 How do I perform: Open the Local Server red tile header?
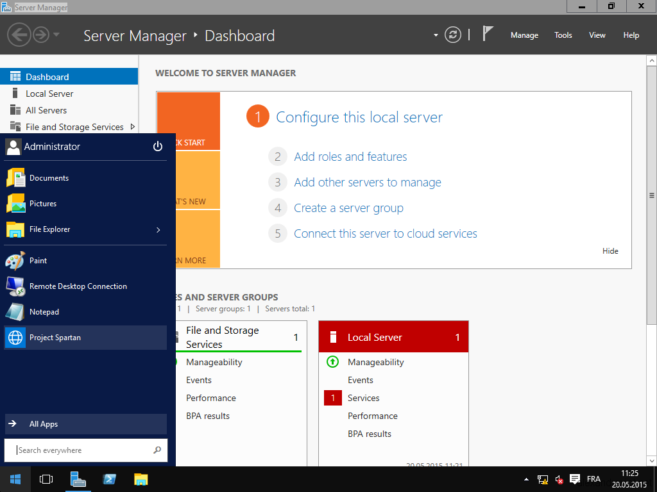point(393,337)
